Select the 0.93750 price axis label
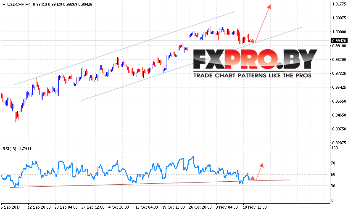The width and height of the screenshot is (348, 212). pos(339,129)
